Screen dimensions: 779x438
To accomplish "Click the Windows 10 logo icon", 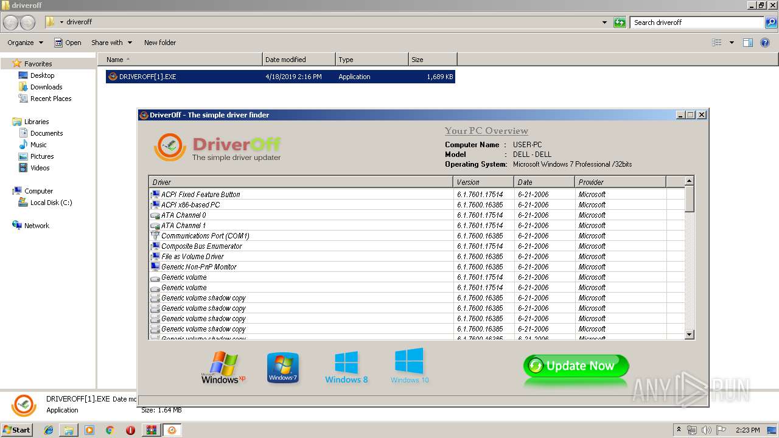I will 409,366.
